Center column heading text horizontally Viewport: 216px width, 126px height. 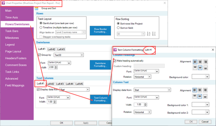[200, 62]
